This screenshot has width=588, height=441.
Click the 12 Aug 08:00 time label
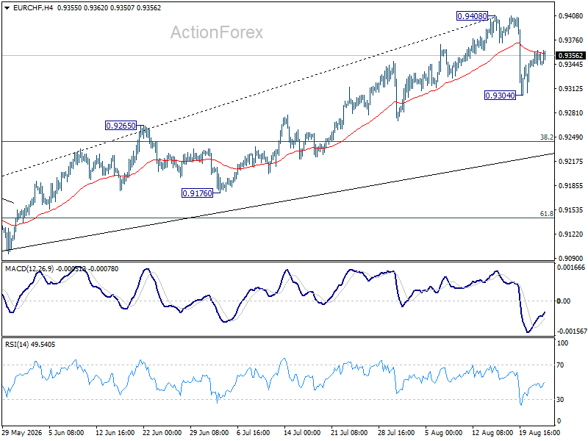[x=492, y=433]
